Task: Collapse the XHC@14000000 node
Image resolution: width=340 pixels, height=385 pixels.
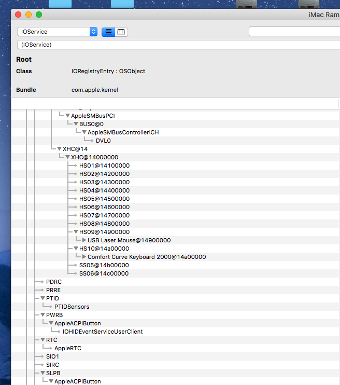Action: (68, 157)
